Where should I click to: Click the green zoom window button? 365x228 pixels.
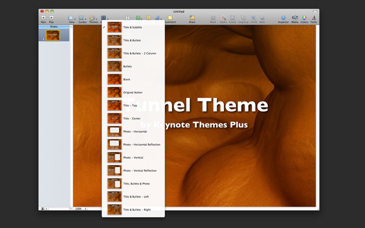pos(52,11)
